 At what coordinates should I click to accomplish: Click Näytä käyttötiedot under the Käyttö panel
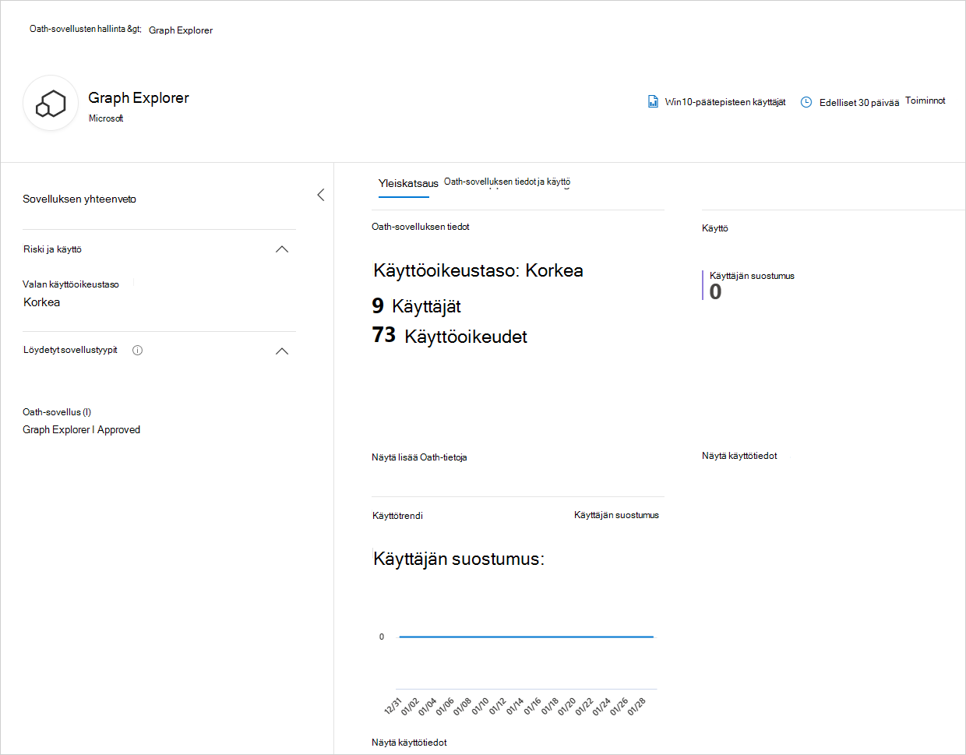pos(739,456)
